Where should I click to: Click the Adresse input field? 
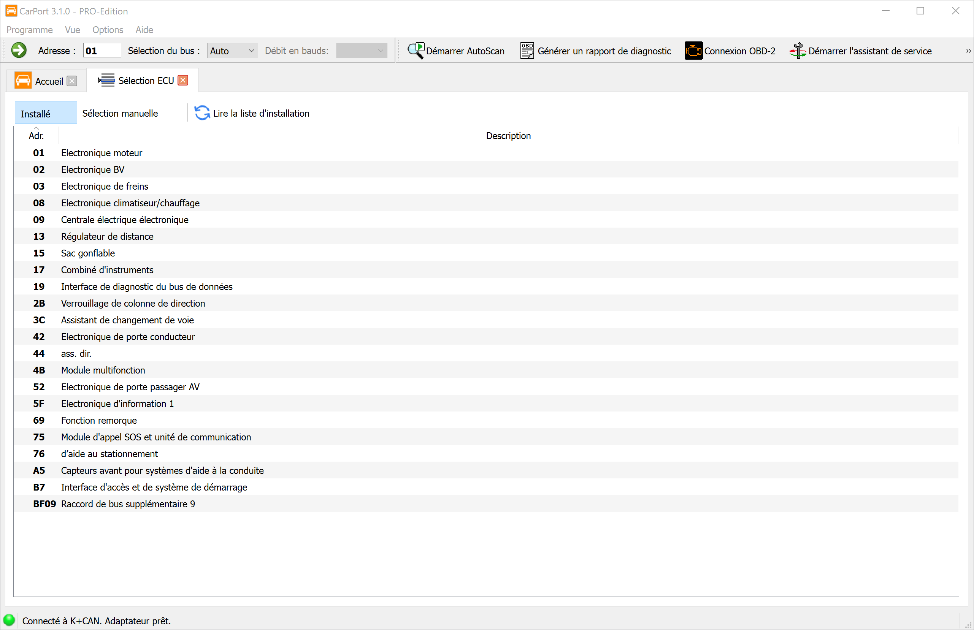click(x=102, y=51)
